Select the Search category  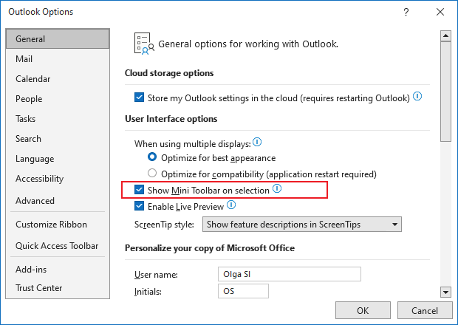tap(58, 139)
